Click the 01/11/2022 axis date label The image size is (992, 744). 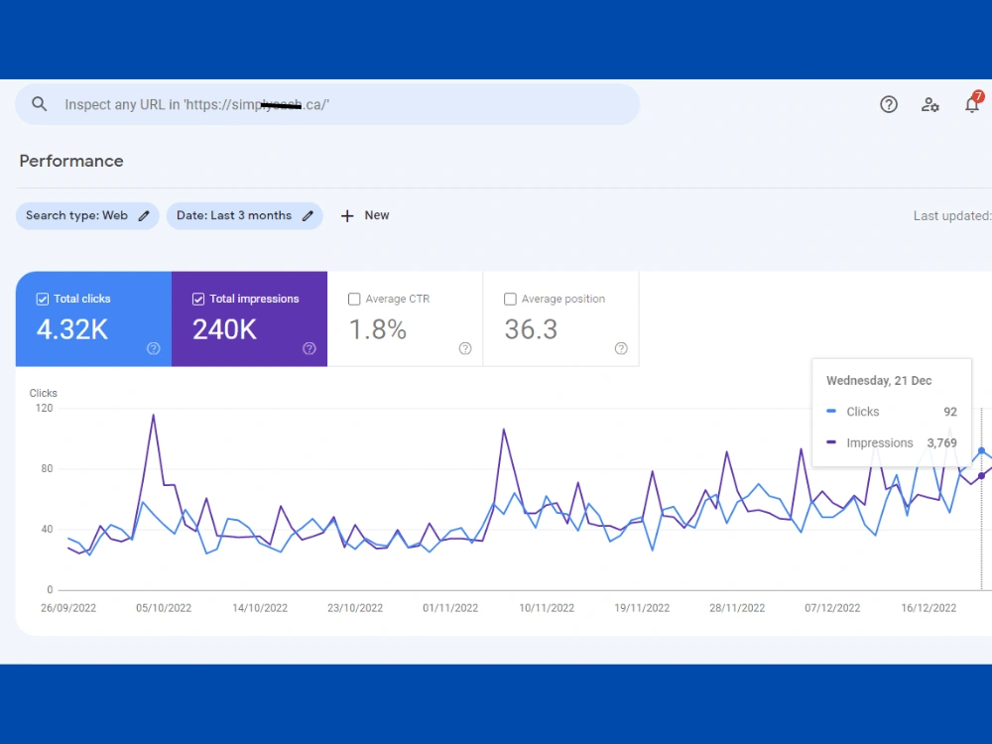coord(450,608)
